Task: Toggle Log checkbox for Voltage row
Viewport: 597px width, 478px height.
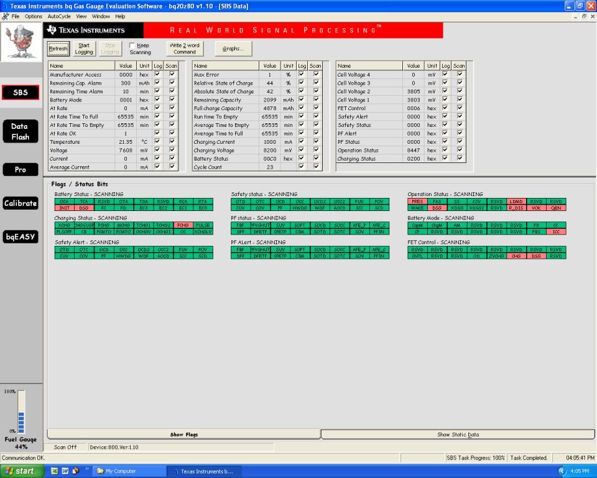Action: click(x=157, y=150)
